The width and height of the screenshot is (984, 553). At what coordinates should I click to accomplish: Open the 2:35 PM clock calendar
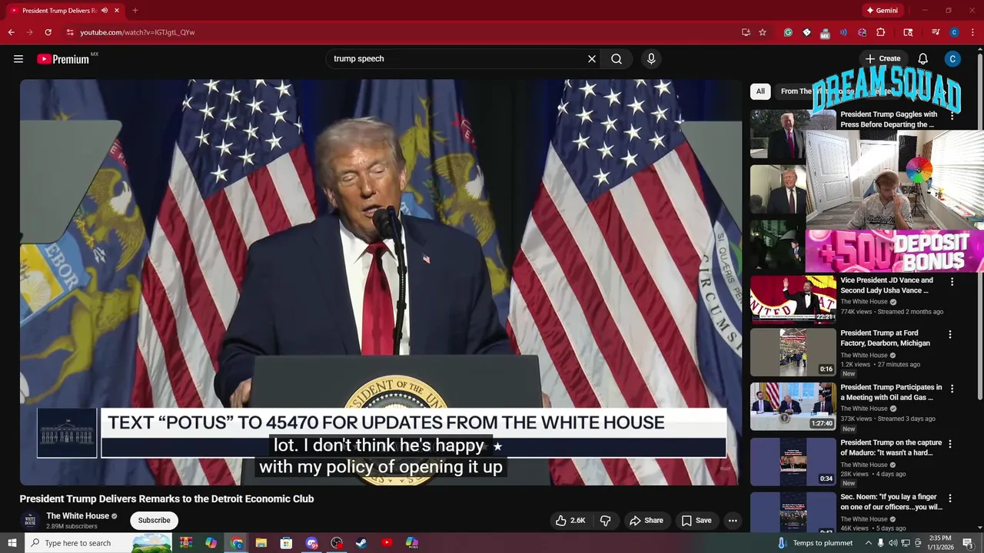pyautogui.click(x=940, y=543)
